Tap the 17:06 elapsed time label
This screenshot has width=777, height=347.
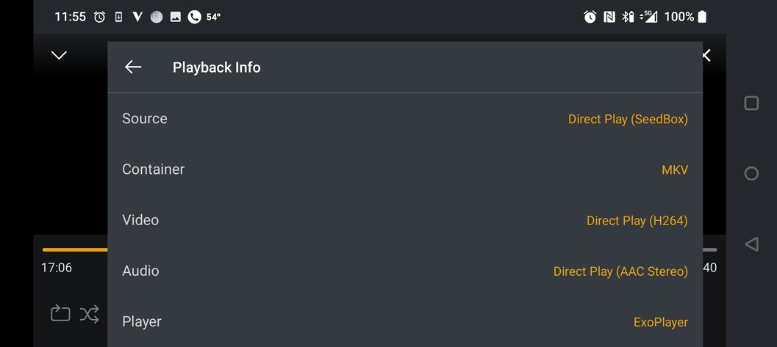pos(57,268)
